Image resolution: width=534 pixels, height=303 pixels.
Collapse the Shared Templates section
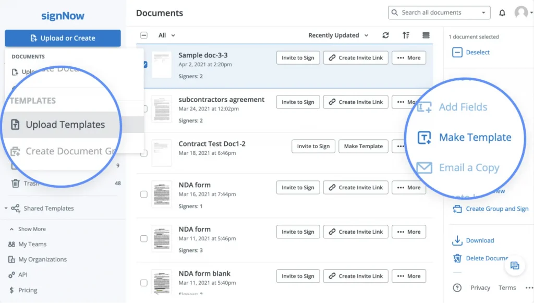6,209
